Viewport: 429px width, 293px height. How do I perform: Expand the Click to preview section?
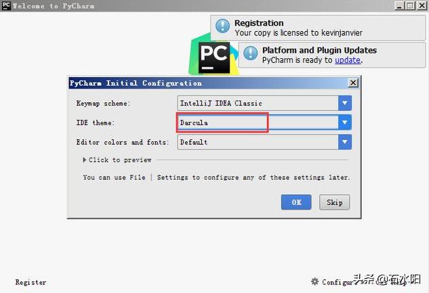[117, 160]
